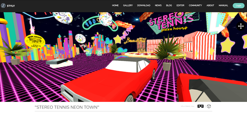This screenshot has width=247, height=114.
Task: Click the Stereo Tennis pizza house sign
Action: pyautogui.click(x=170, y=22)
